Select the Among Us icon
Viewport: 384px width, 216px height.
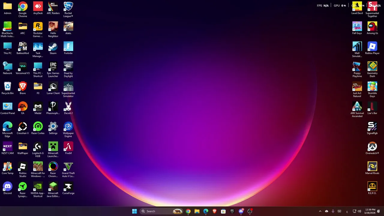coord(372,26)
